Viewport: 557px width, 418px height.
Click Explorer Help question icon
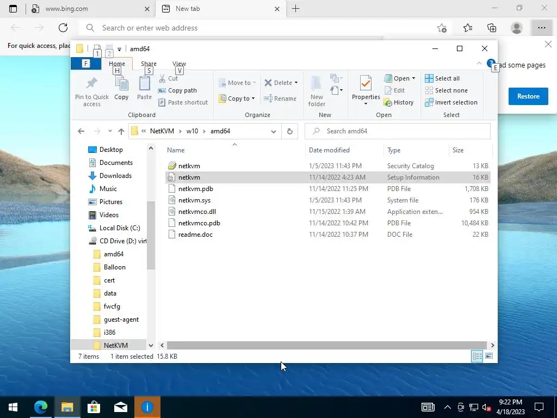tap(491, 63)
